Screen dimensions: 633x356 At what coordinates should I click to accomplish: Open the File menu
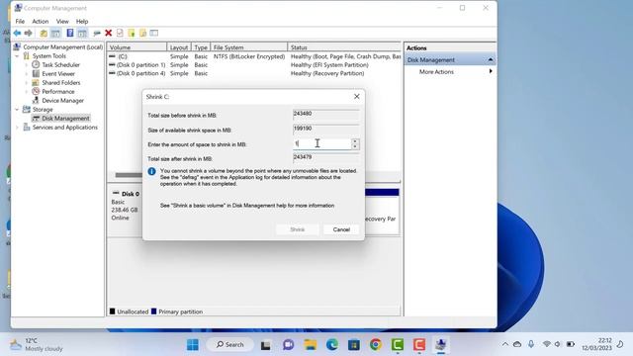click(x=20, y=22)
